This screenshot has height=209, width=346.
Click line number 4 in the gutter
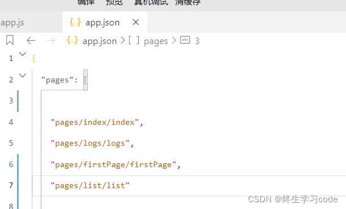pos(11,122)
